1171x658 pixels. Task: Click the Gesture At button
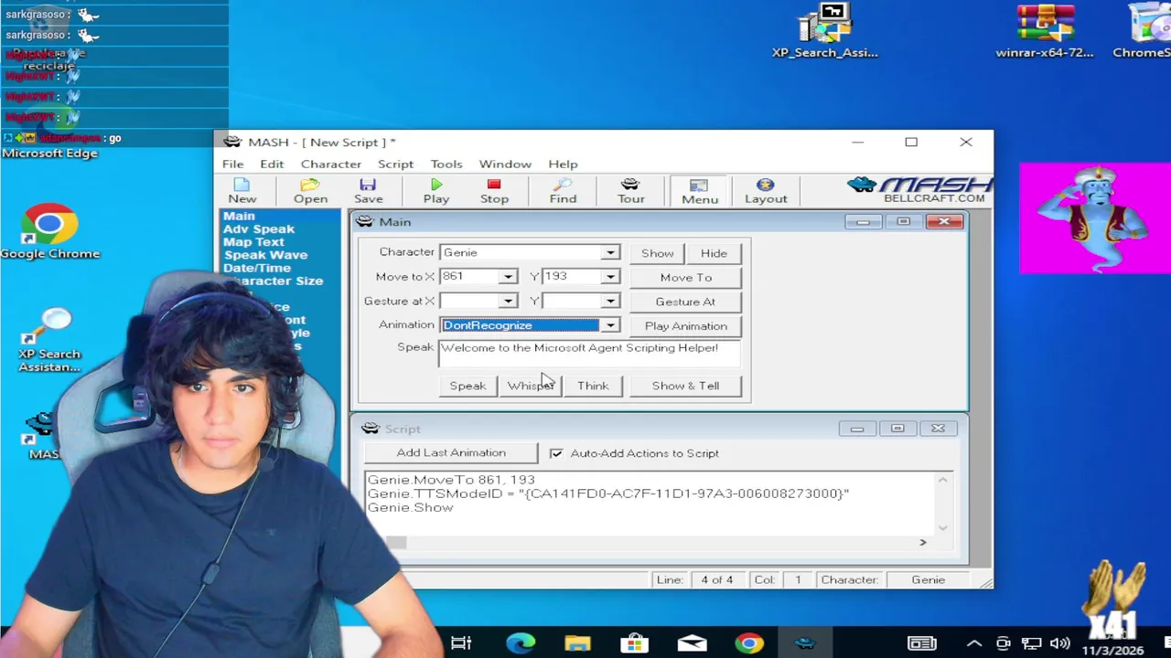tap(685, 302)
